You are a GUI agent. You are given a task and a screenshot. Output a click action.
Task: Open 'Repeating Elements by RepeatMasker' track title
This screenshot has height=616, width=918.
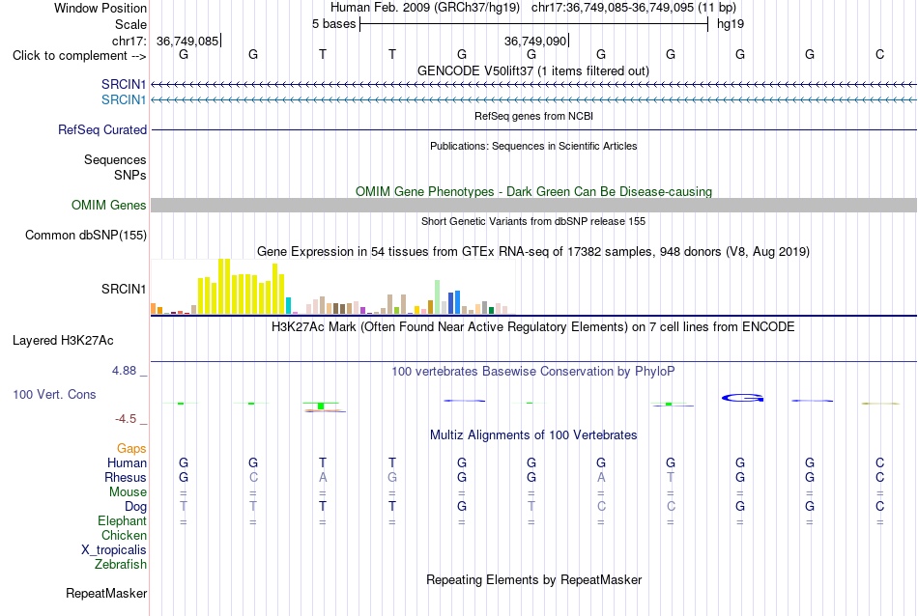tap(533, 579)
